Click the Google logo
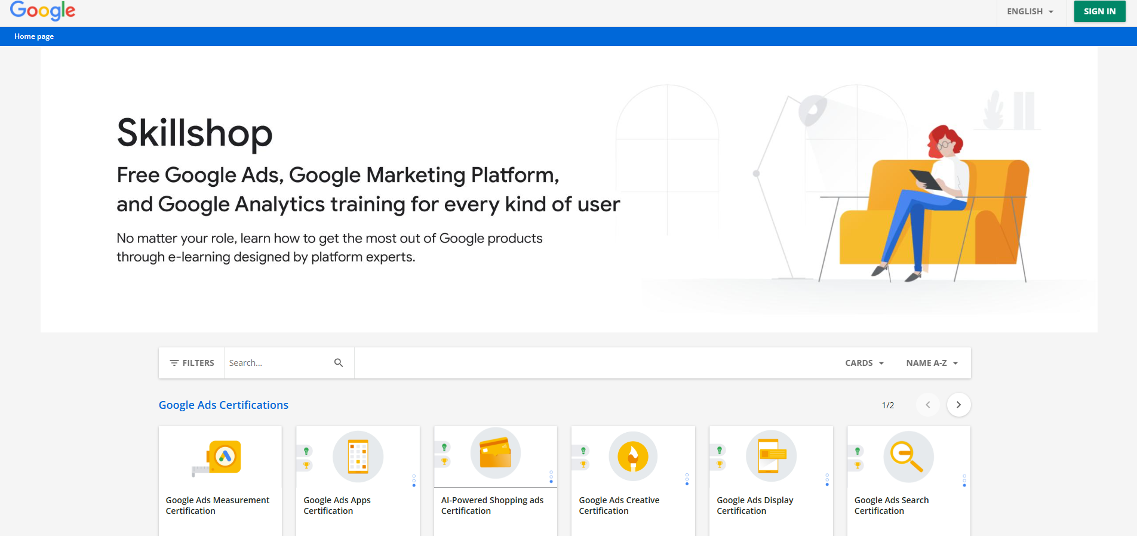This screenshot has height=536, width=1137. click(42, 11)
